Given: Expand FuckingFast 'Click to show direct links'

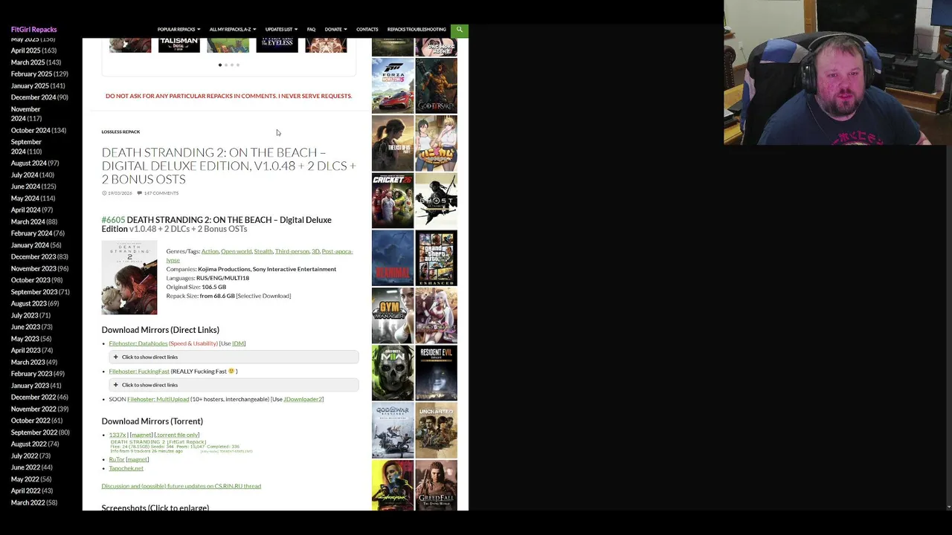Looking at the screenshot, I should point(234,385).
